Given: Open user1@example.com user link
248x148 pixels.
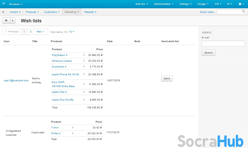Looking at the screenshot, I should (16, 81).
